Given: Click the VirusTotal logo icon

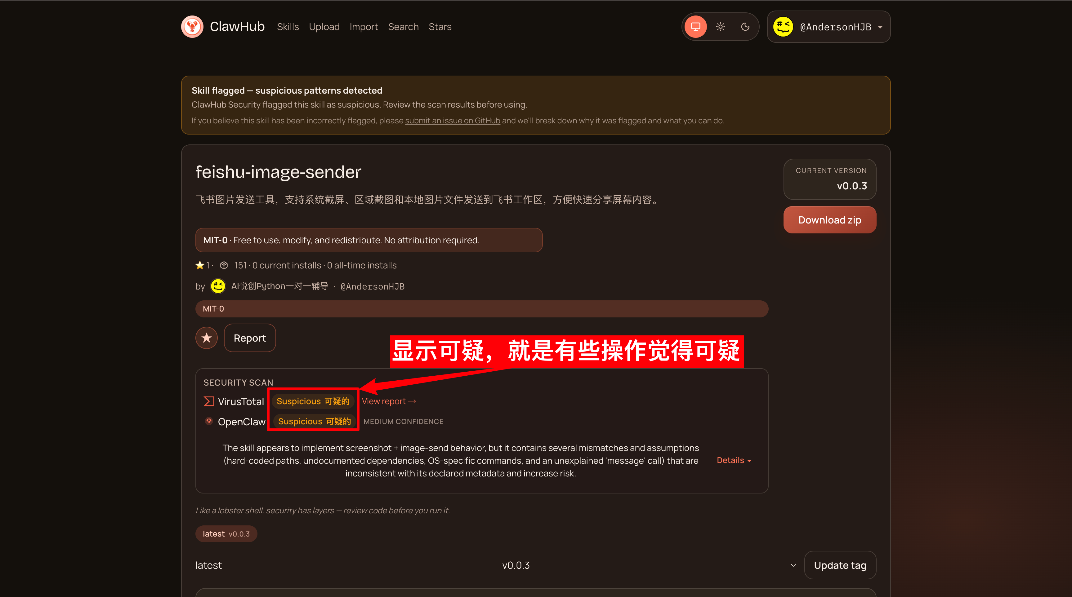Looking at the screenshot, I should 209,401.
